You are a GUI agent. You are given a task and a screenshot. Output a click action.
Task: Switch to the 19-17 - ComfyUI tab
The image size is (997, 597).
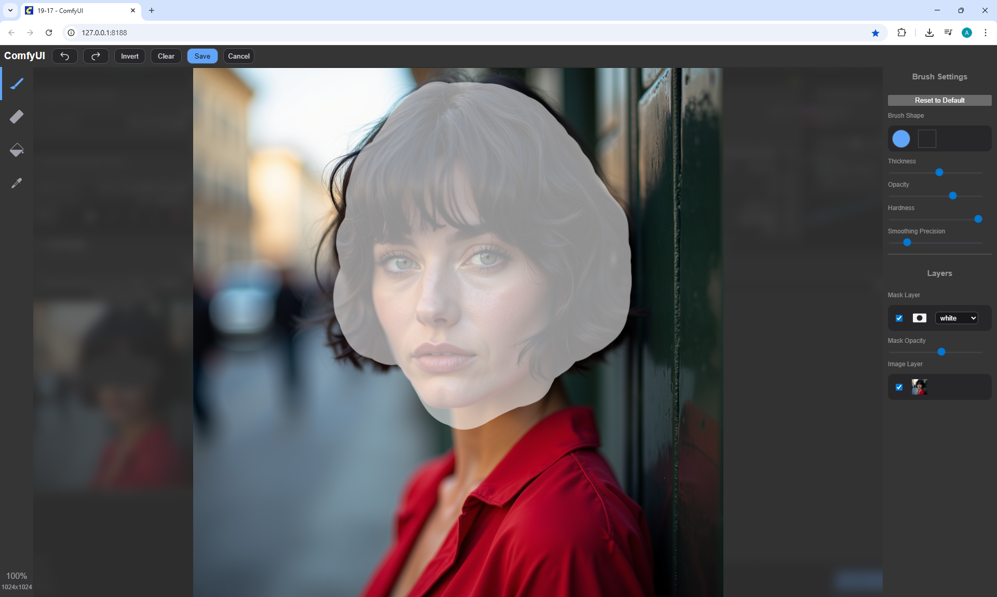point(78,10)
